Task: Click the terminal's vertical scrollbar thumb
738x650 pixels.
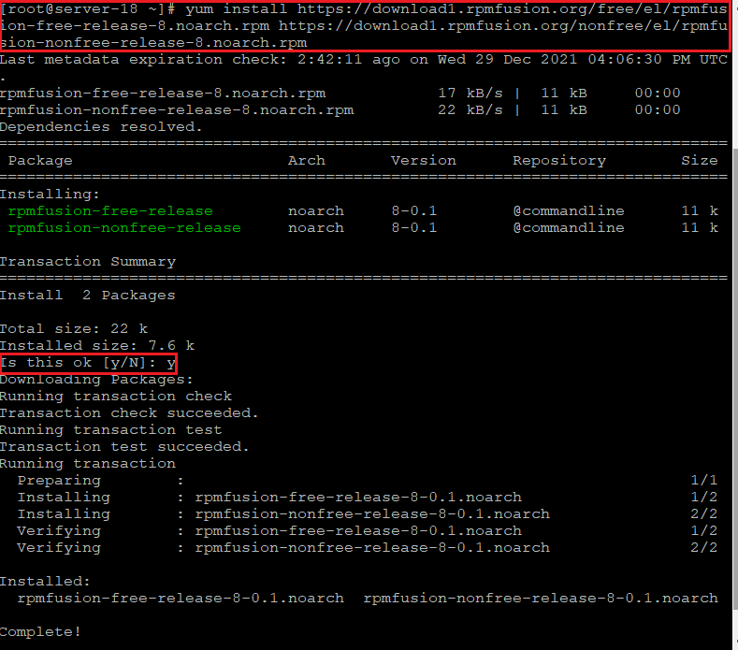Action: [734, 379]
